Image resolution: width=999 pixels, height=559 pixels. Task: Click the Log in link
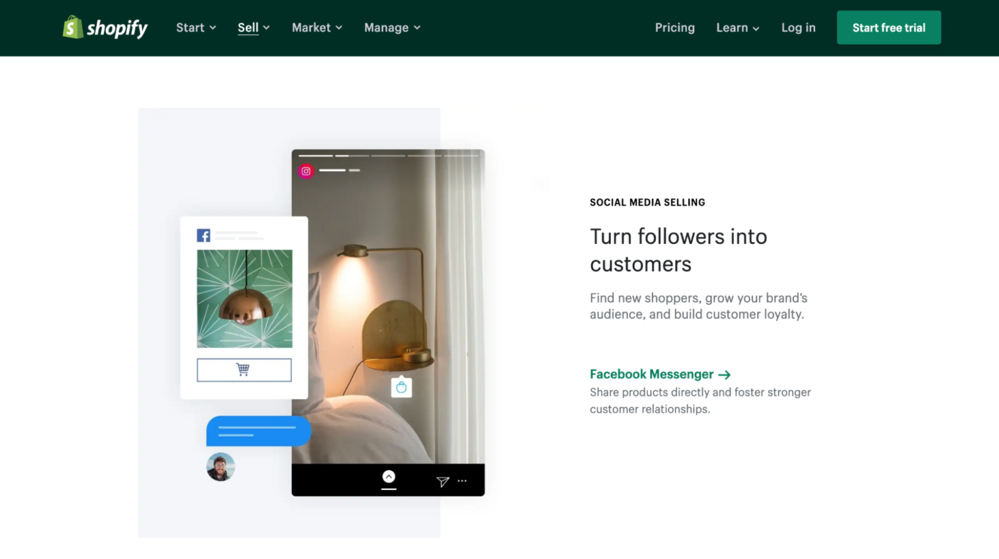[x=798, y=27]
